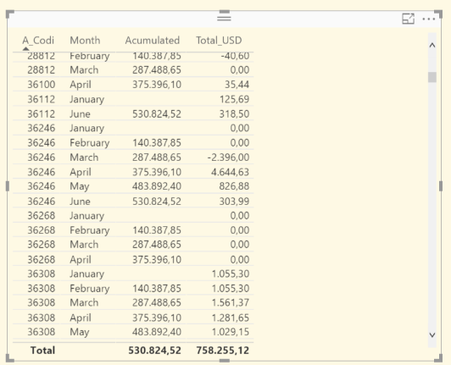Select April in the 36268 row
Screen dimensions: 451x365
coord(81,259)
